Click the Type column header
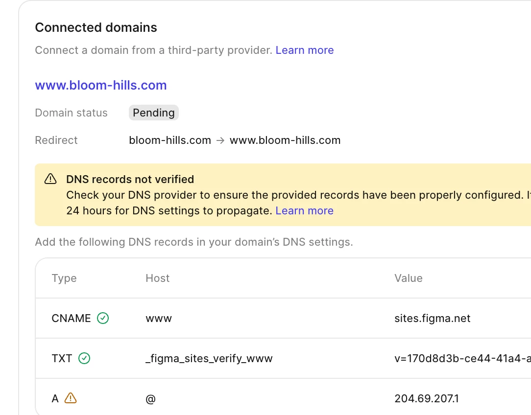531x415 pixels. click(x=64, y=278)
